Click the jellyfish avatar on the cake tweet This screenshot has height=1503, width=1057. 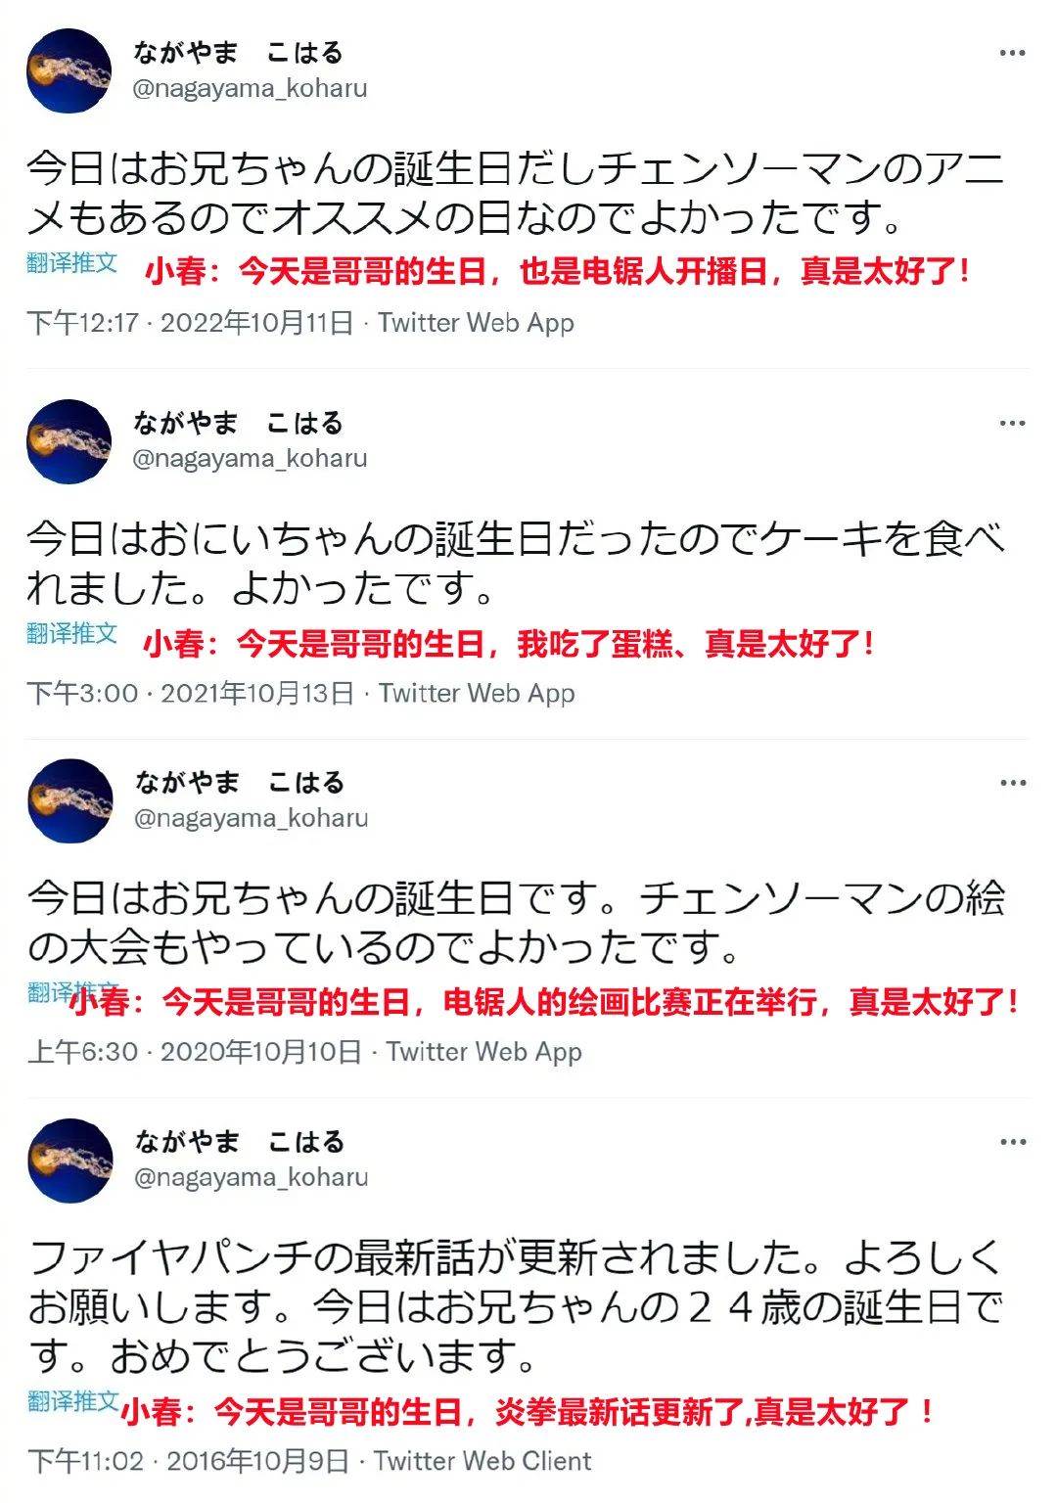pos(69,440)
